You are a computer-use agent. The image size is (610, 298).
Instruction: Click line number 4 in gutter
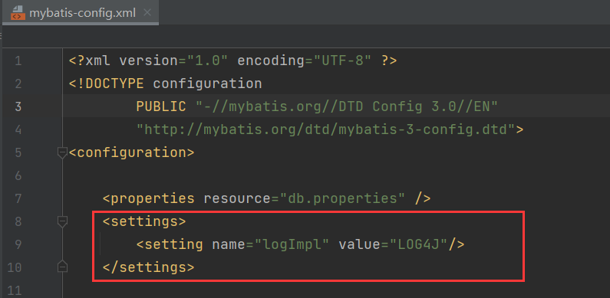click(x=18, y=129)
